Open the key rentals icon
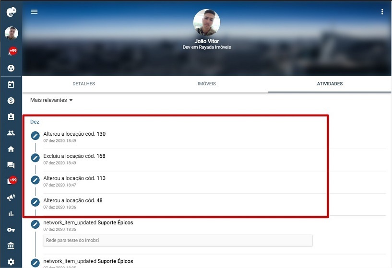 [x=11, y=230]
